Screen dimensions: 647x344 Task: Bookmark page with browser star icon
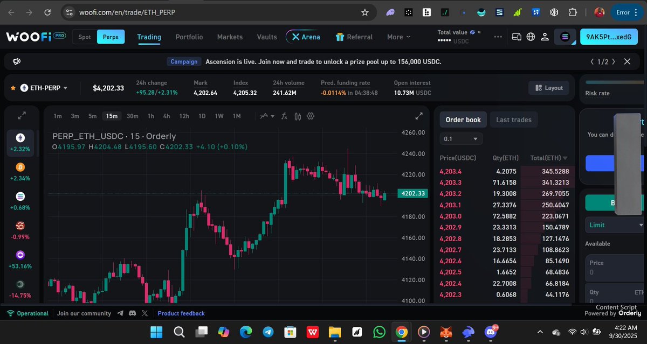pyautogui.click(x=365, y=12)
